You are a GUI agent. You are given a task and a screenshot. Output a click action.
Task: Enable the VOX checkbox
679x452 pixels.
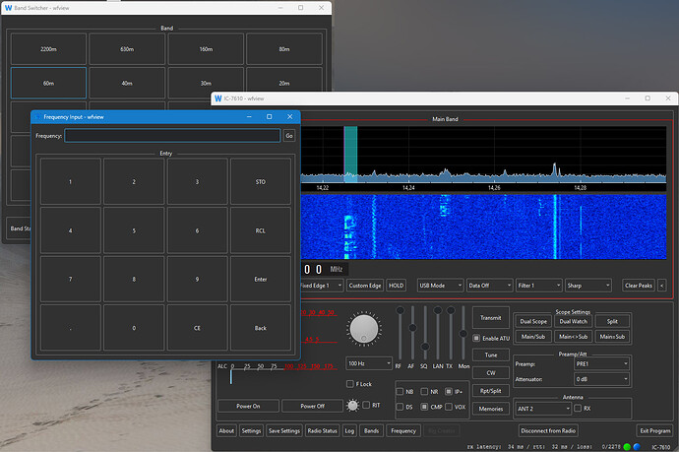pos(449,407)
